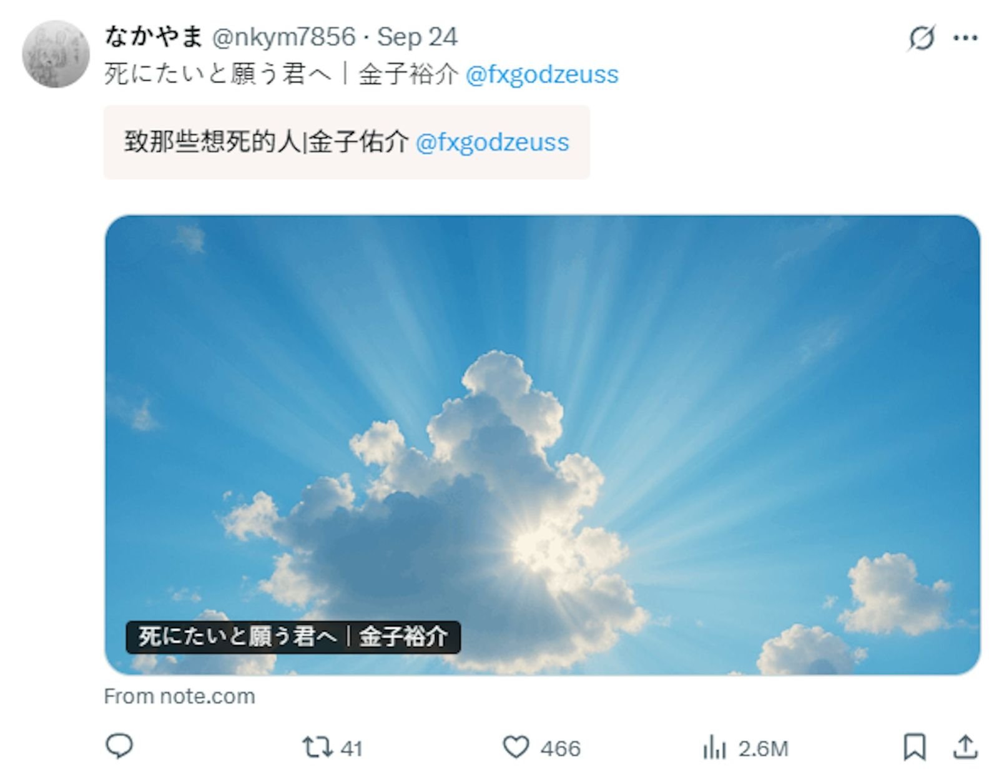Click the reply speech bubble icon
Image resolution: width=999 pixels, height=780 pixels.
click(119, 746)
